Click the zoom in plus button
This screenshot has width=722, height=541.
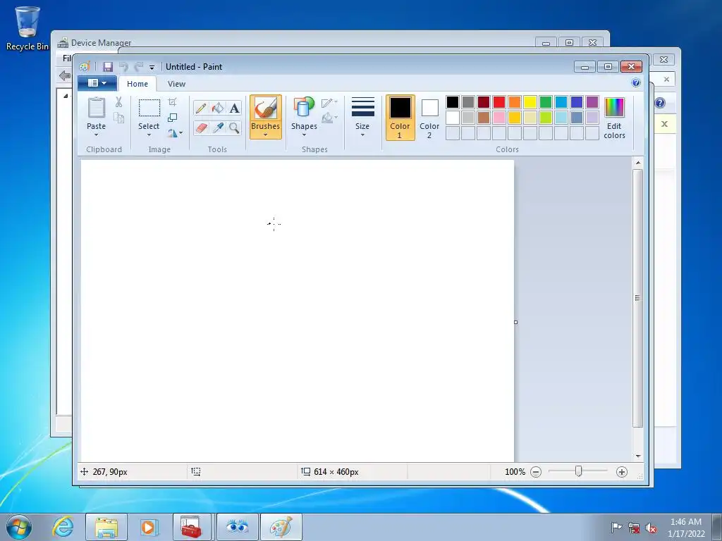point(622,472)
